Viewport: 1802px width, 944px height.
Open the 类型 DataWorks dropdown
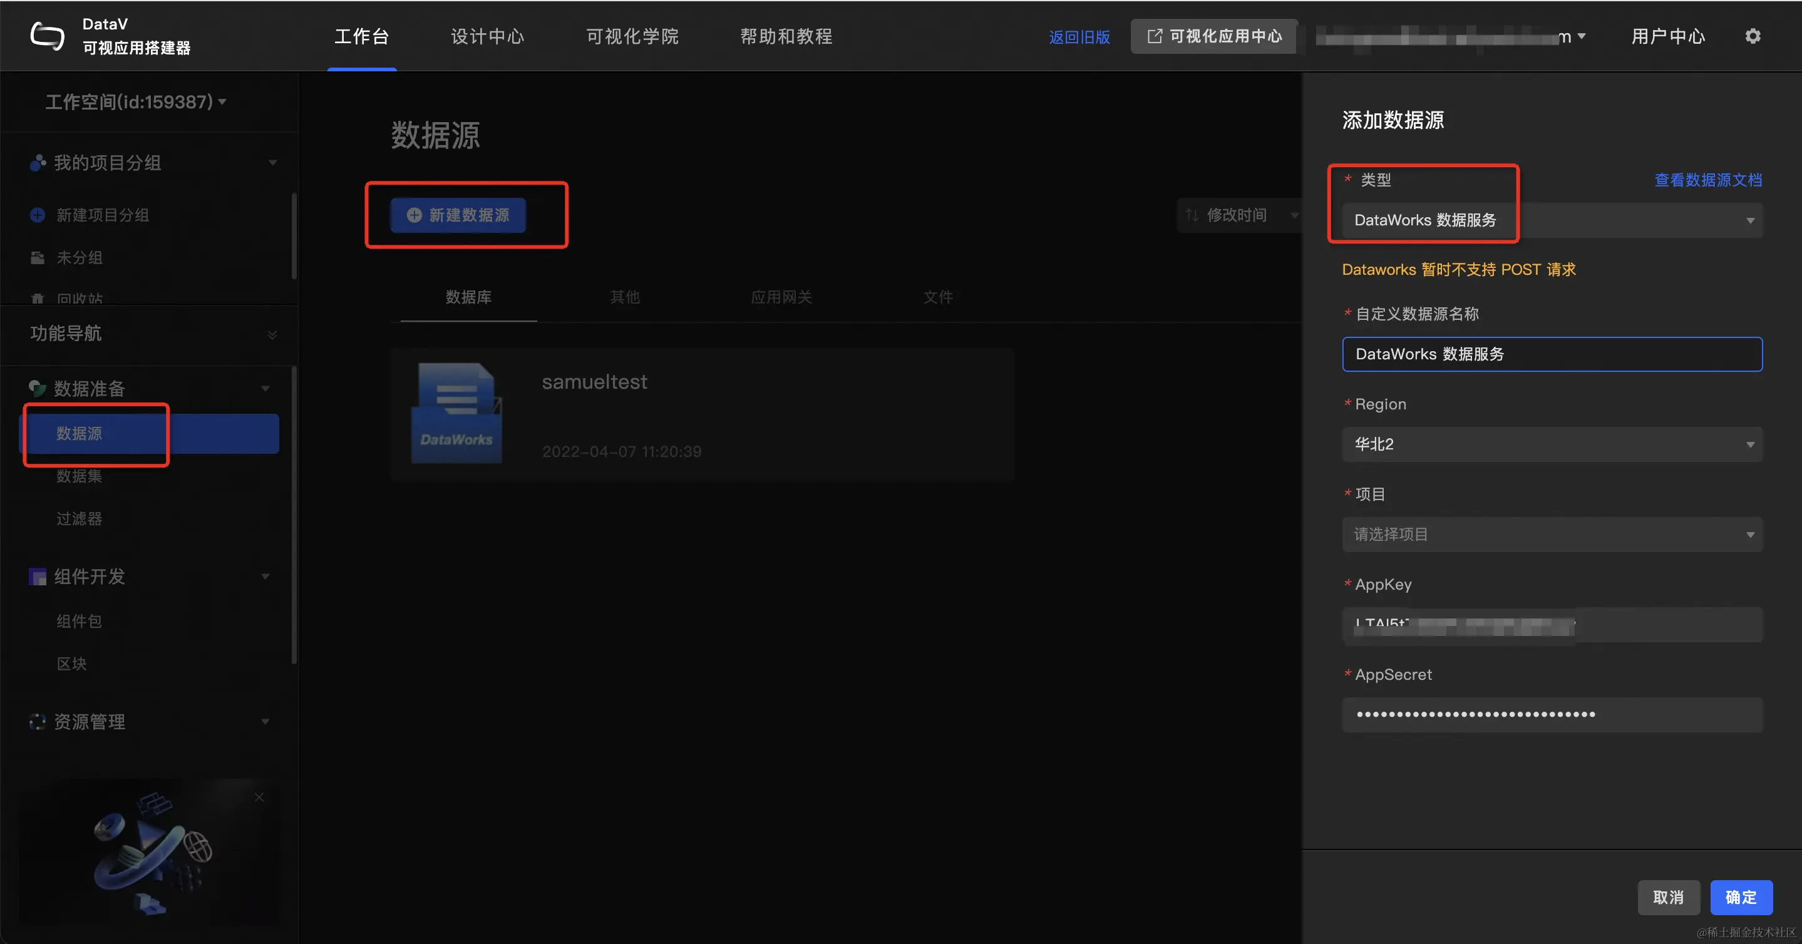tap(1552, 220)
